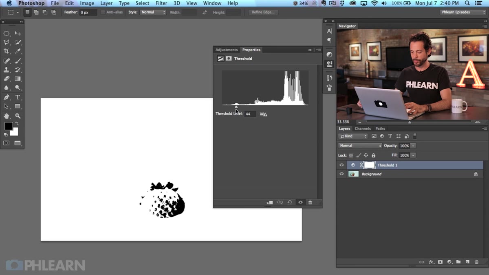Open the Filter menu
The height and width of the screenshot is (275, 489).
pyautogui.click(x=161, y=3)
